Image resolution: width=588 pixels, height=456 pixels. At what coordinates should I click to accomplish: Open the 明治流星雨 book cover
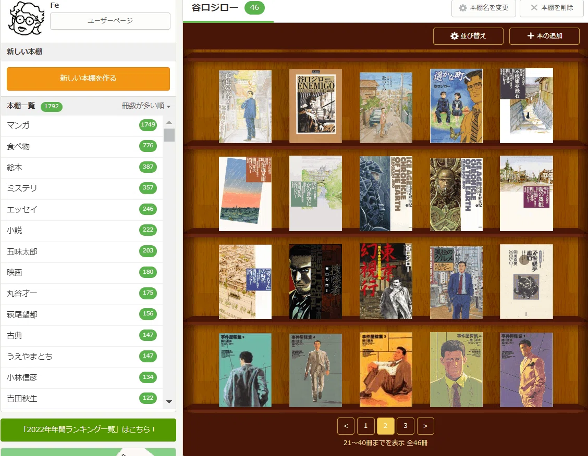coord(245,194)
